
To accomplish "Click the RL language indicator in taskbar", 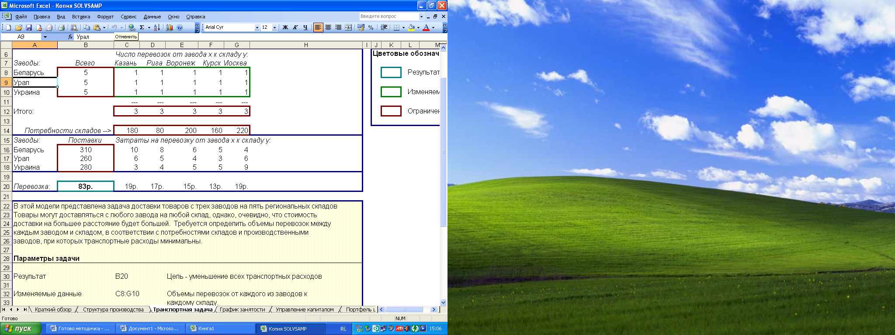I will pos(343,329).
